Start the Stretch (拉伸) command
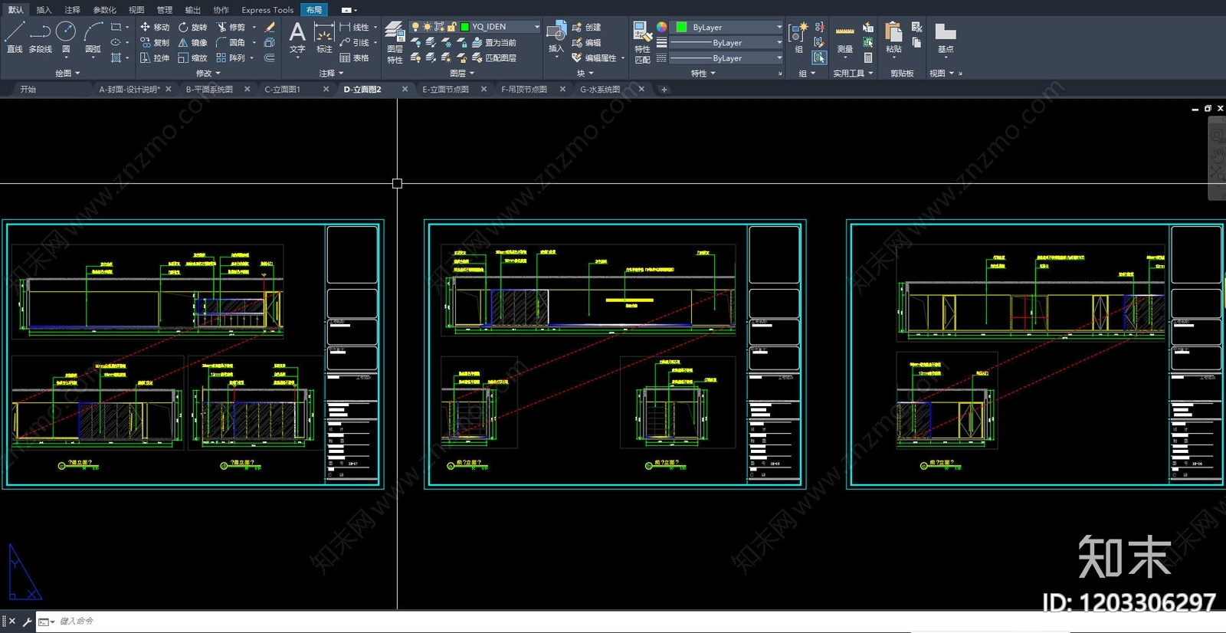 (x=155, y=57)
